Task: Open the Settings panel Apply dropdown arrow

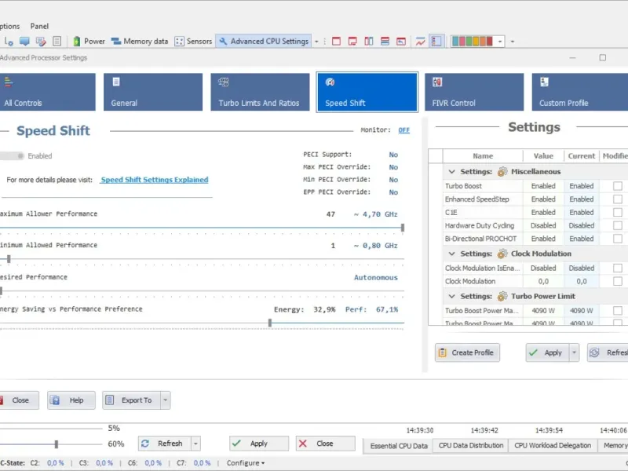Action: pos(574,352)
